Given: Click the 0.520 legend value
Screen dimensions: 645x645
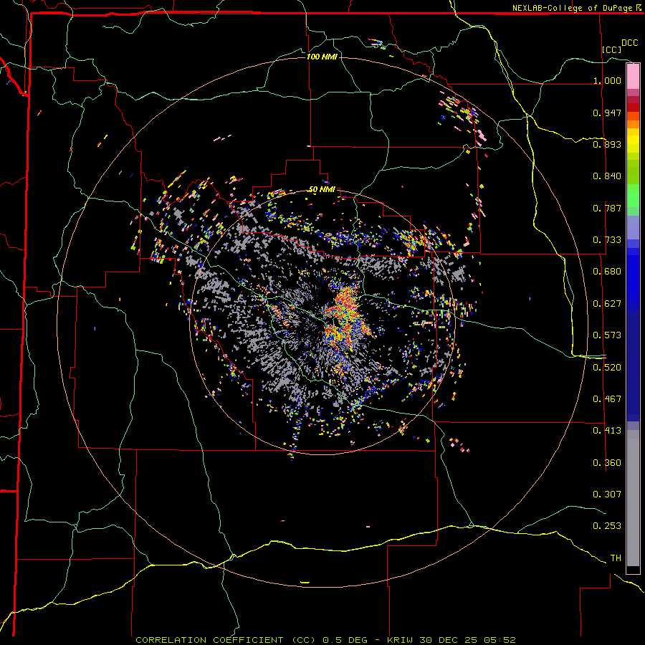Looking at the screenshot, I should (x=607, y=367).
